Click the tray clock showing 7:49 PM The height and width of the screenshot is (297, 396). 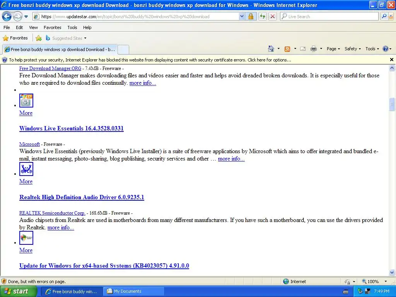click(x=382, y=291)
